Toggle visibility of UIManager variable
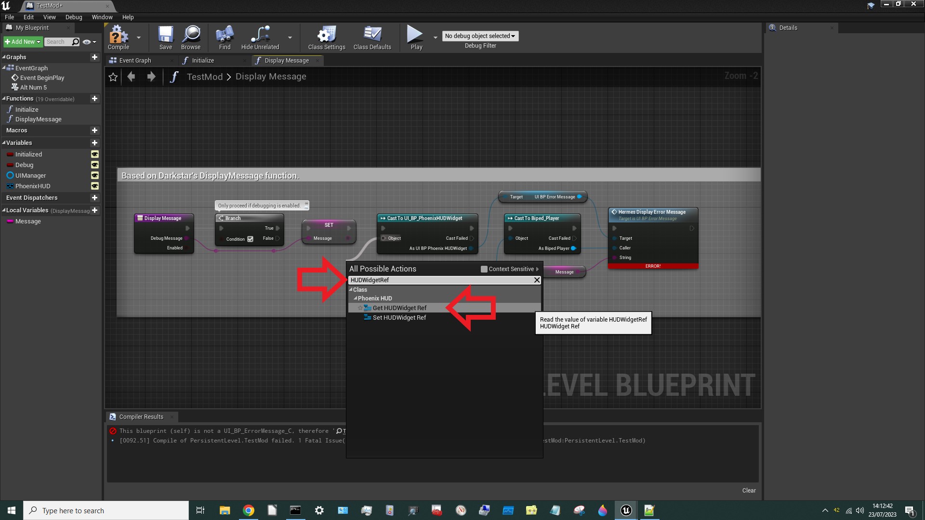This screenshot has height=520, width=925. point(95,176)
